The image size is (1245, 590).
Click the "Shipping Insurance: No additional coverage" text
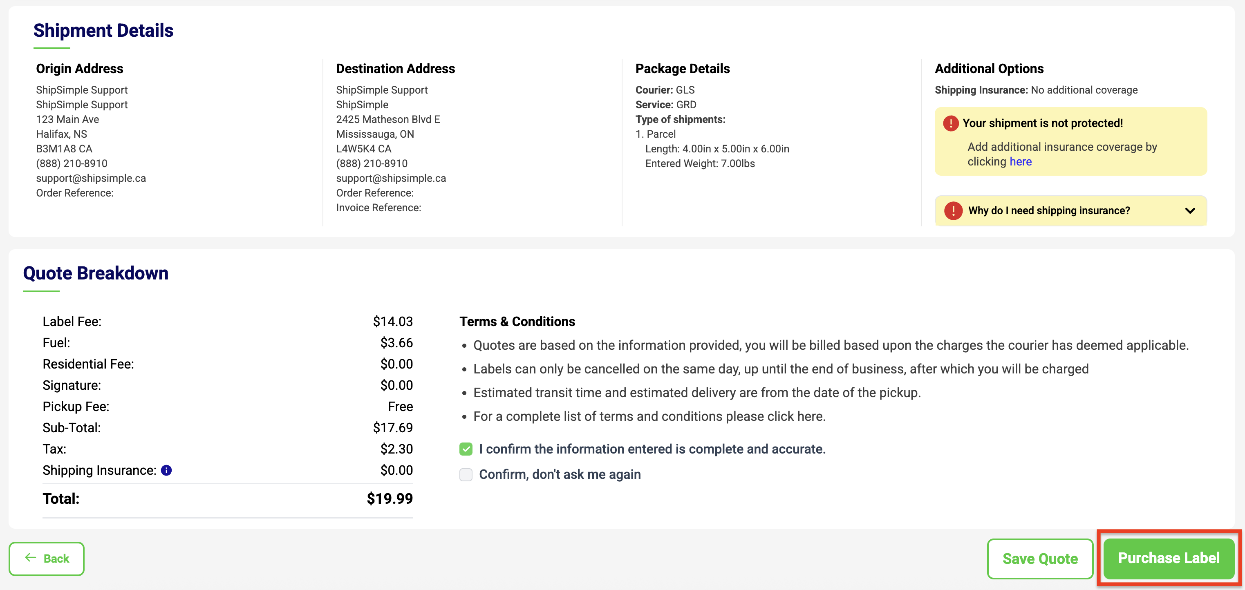click(1036, 90)
